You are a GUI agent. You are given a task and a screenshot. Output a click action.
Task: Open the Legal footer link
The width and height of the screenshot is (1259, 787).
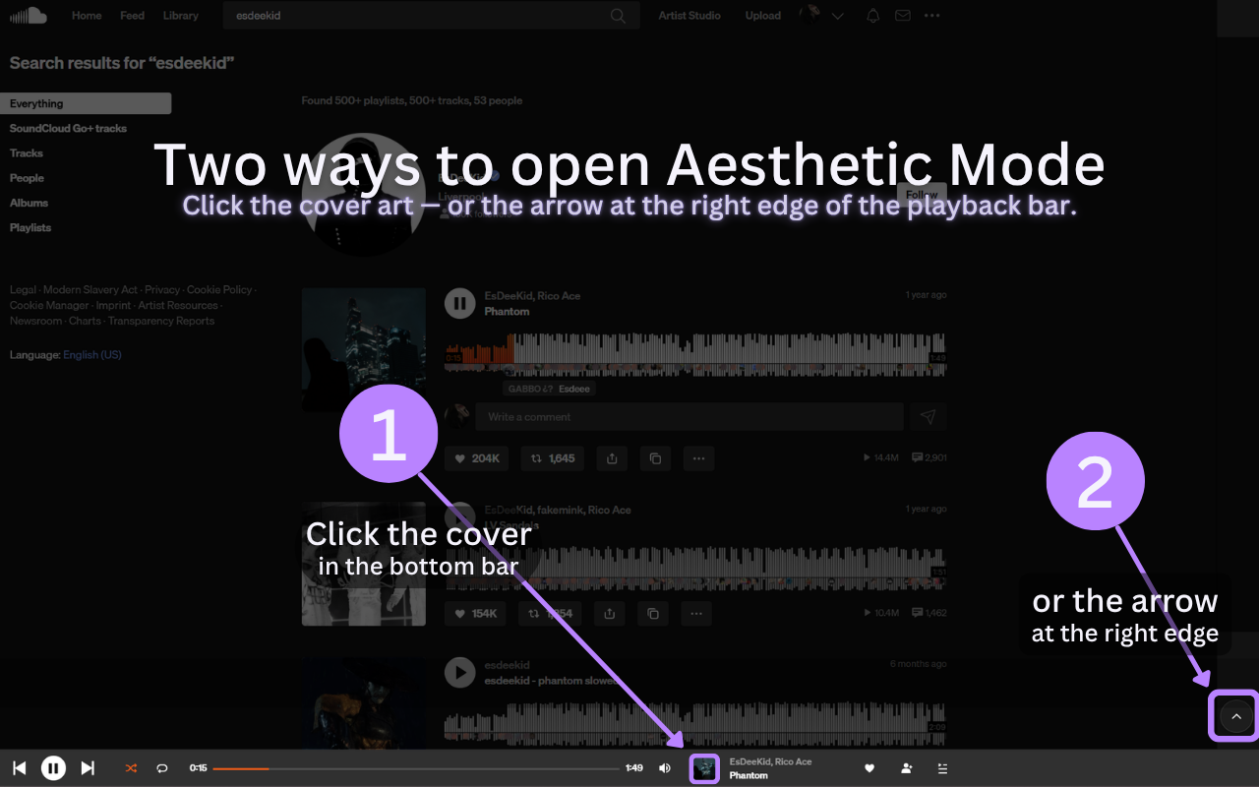[x=23, y=290]
